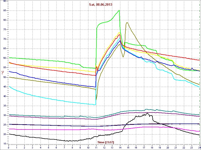Select the 50 label on temperature axis

tap(4, 77)
